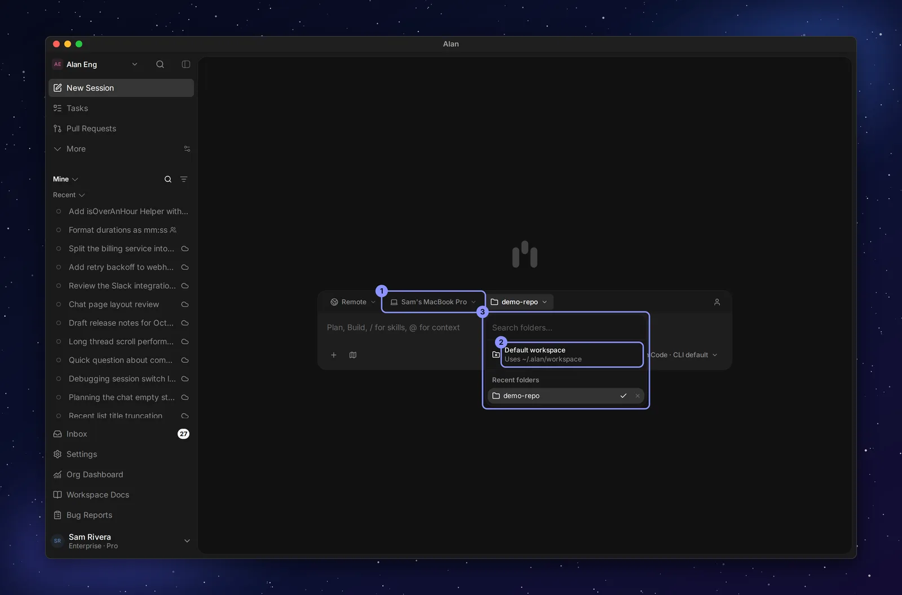Click the cloud icon on Split the billing service
Screen dimensions: 902x595
(x=185, y=248)
